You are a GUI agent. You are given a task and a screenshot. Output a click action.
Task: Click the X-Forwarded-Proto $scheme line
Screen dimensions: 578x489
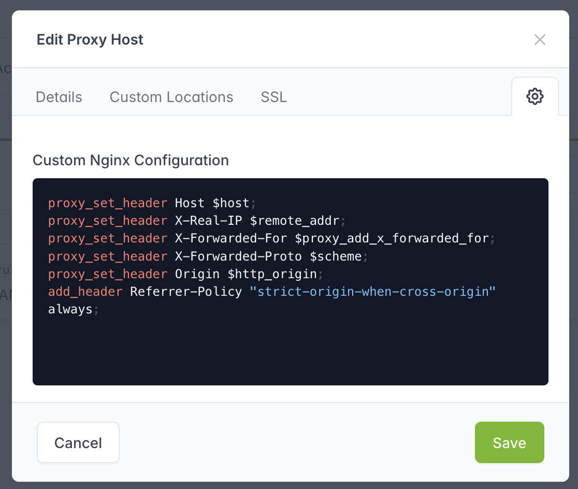coord(208,256)
